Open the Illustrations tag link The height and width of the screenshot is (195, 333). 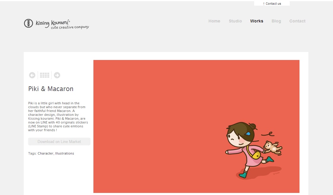click(65, 153)
